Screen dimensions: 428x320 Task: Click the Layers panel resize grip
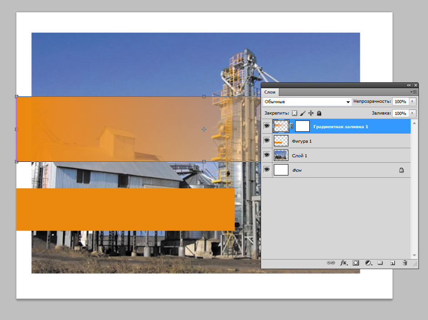click(415, 264)
